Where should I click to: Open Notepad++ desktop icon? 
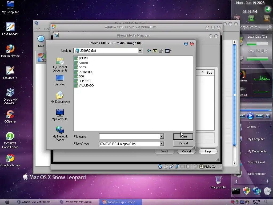point(10,73)
